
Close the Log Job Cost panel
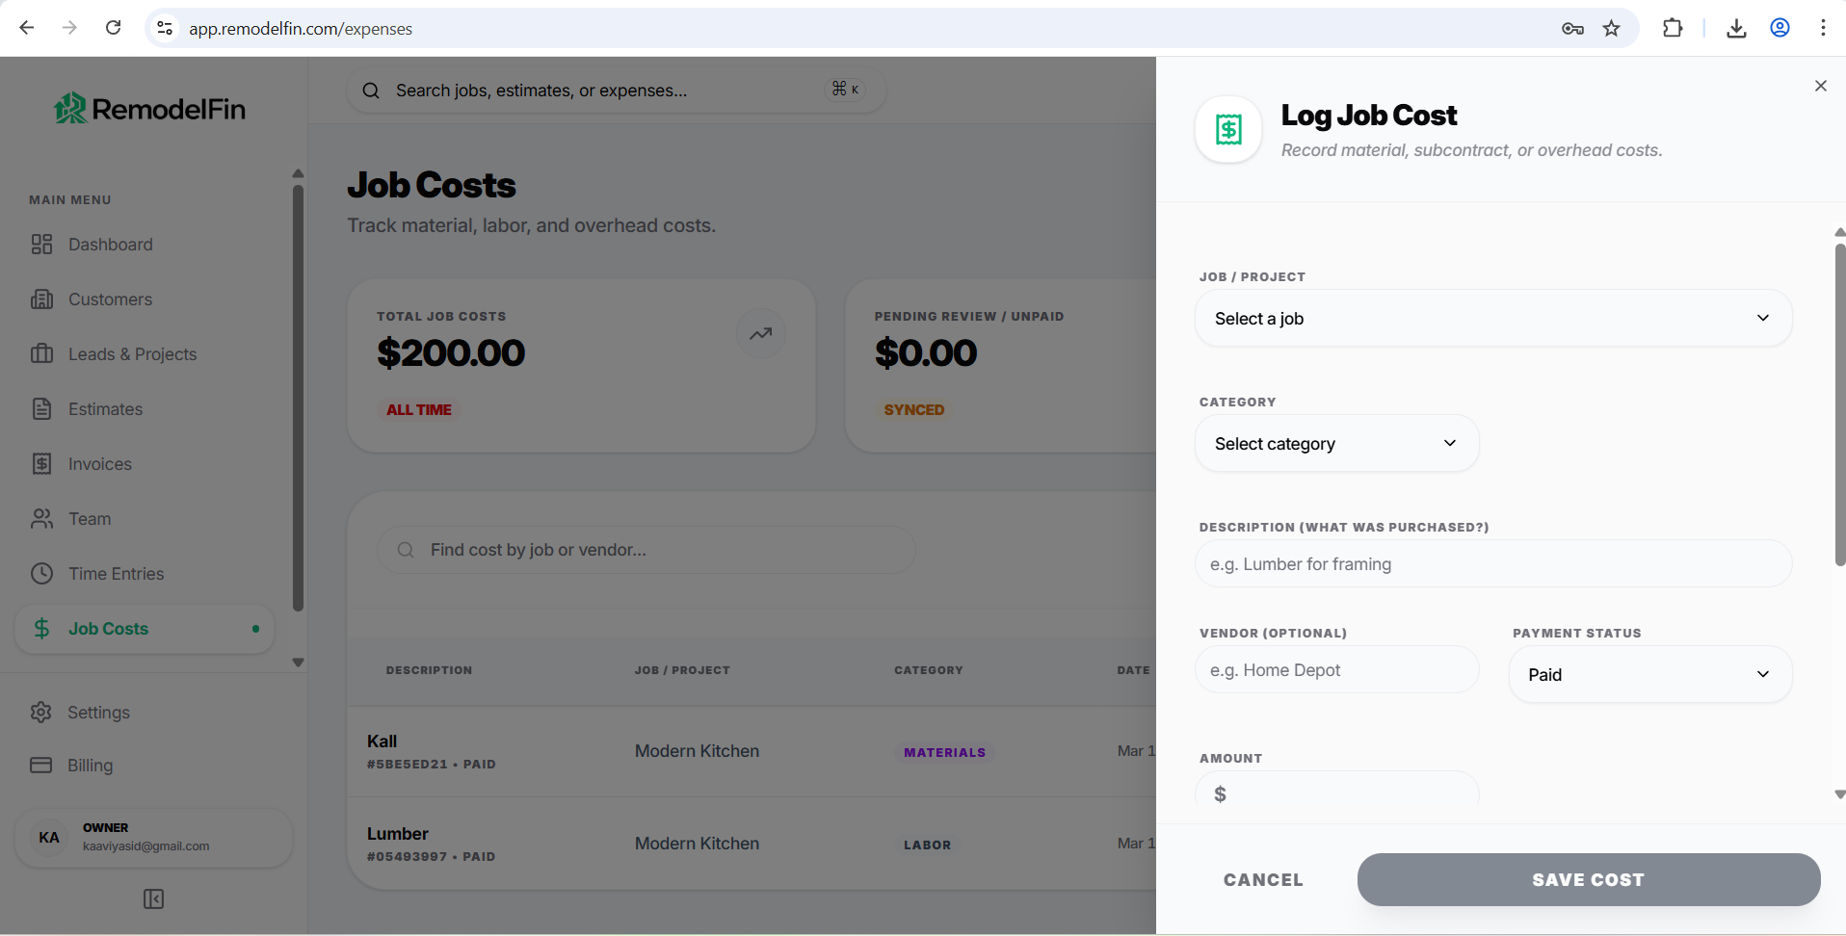coord(1820,86)
